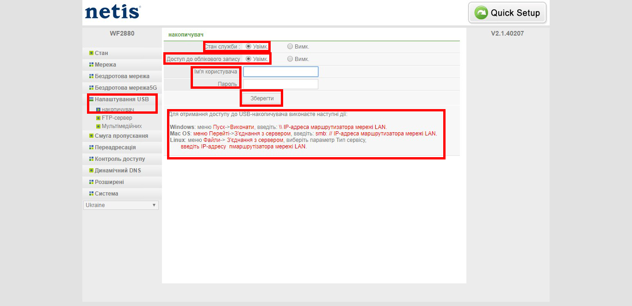Click the bullet icon beside FTP-сервер
Screen dimensions: 632x306
click(x=98, y=118)
